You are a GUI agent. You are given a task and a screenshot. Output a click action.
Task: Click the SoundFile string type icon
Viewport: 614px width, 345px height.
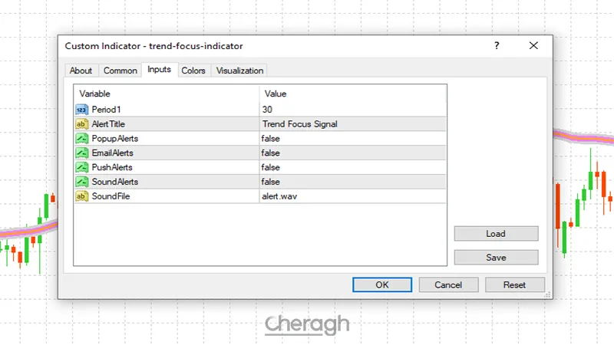[x=81, y=196]
